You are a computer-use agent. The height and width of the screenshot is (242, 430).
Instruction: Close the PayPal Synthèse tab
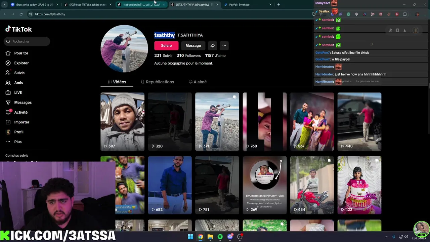(270, 5)
